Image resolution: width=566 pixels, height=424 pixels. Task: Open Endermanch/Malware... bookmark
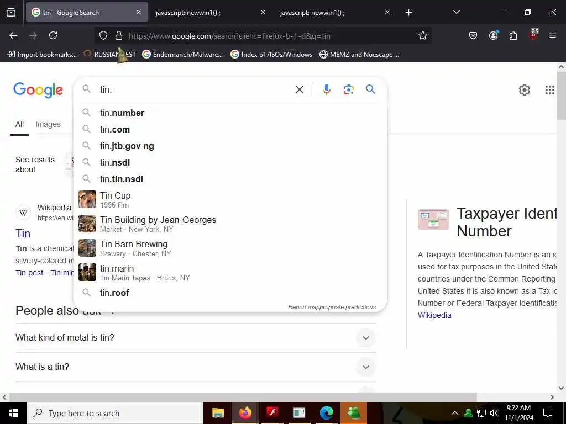[182, 55]
